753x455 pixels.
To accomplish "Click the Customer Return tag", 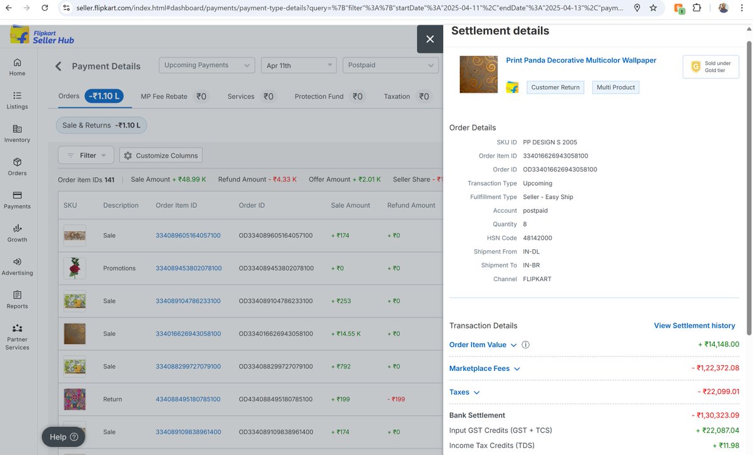I will (x=555, y=87).
